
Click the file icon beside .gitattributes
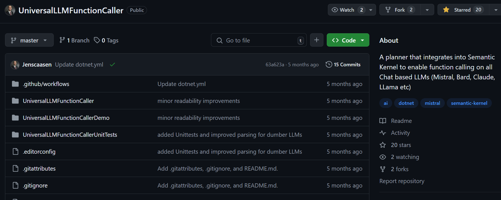pos(16,168)
